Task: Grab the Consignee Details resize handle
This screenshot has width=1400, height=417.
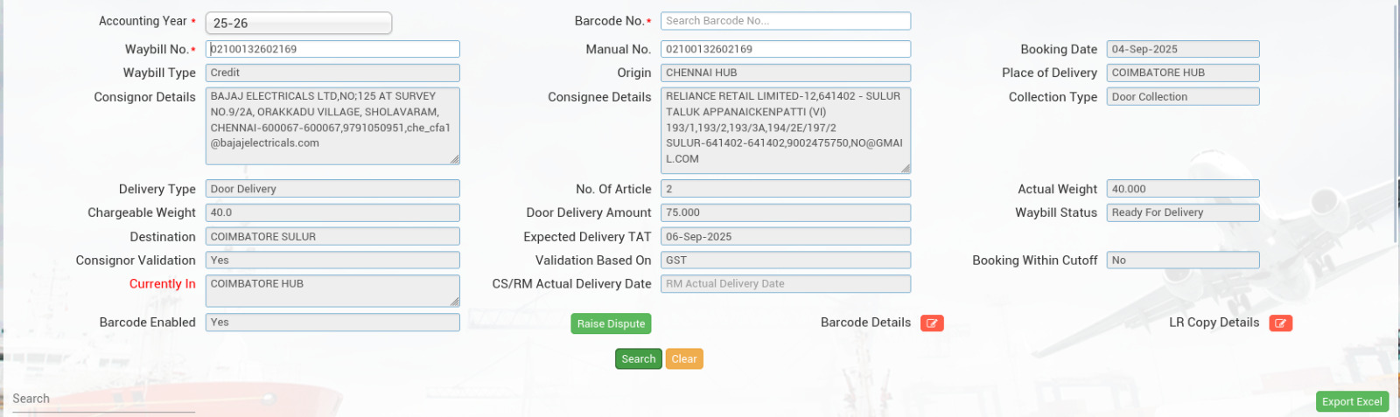Action: pos(906,168)
